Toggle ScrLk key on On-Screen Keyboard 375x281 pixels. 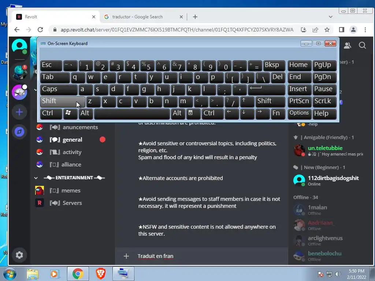pyautogui.click(x=324, y=102)
